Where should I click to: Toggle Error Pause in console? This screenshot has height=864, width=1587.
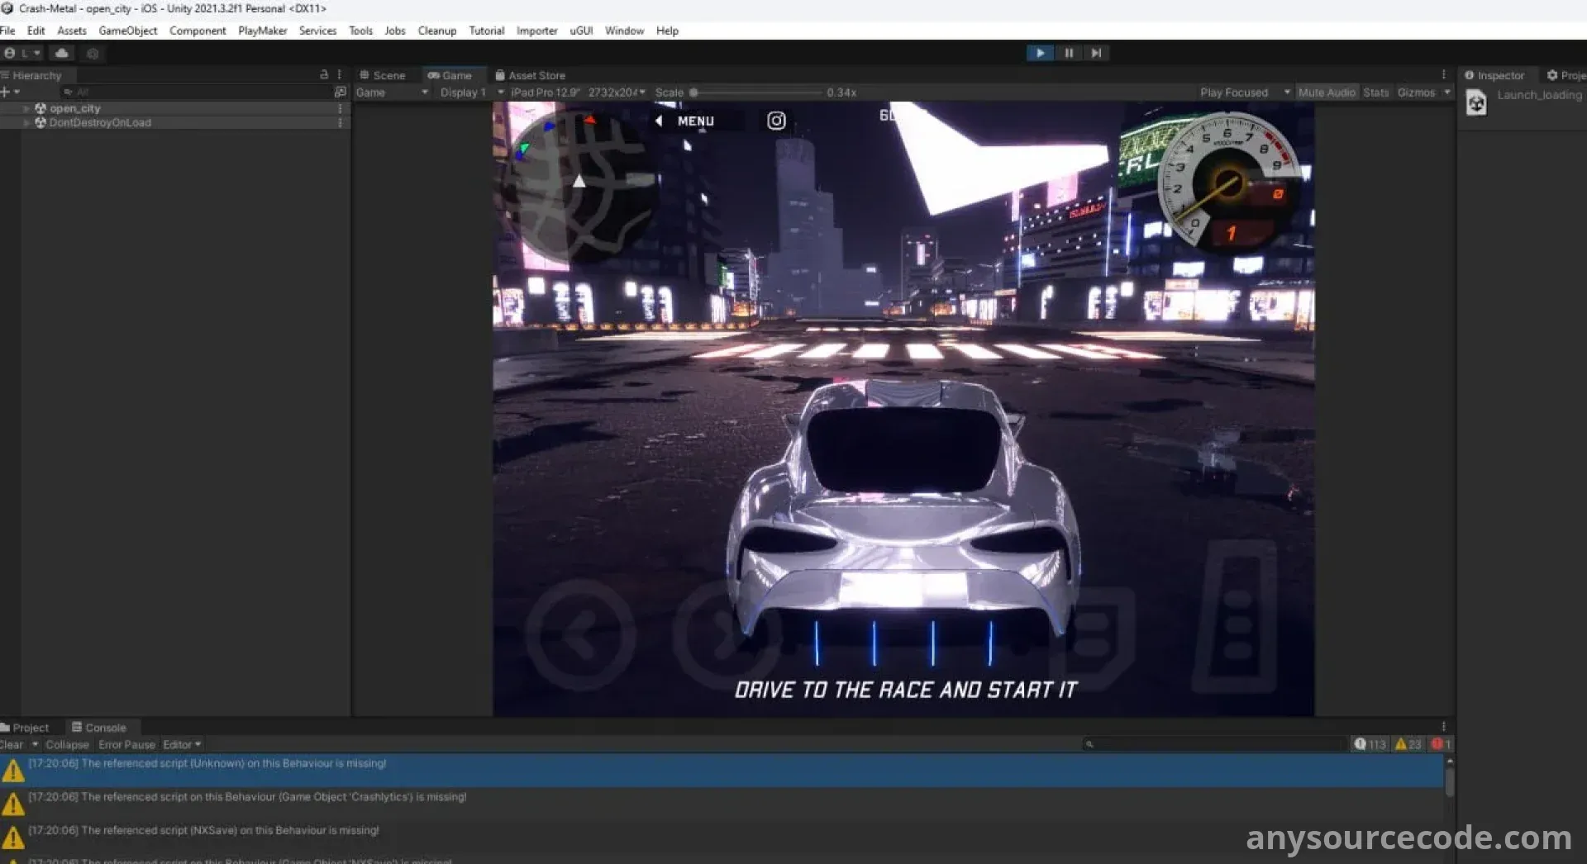click(x=126, y=744)
